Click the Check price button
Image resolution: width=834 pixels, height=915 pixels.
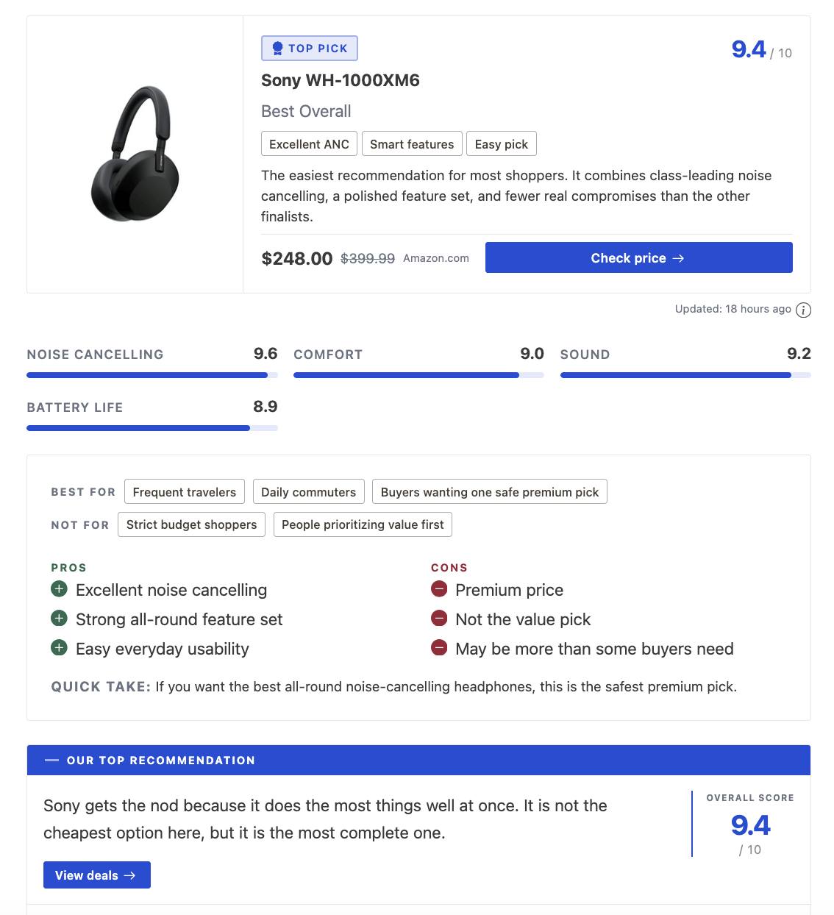(x=638, y=257)
